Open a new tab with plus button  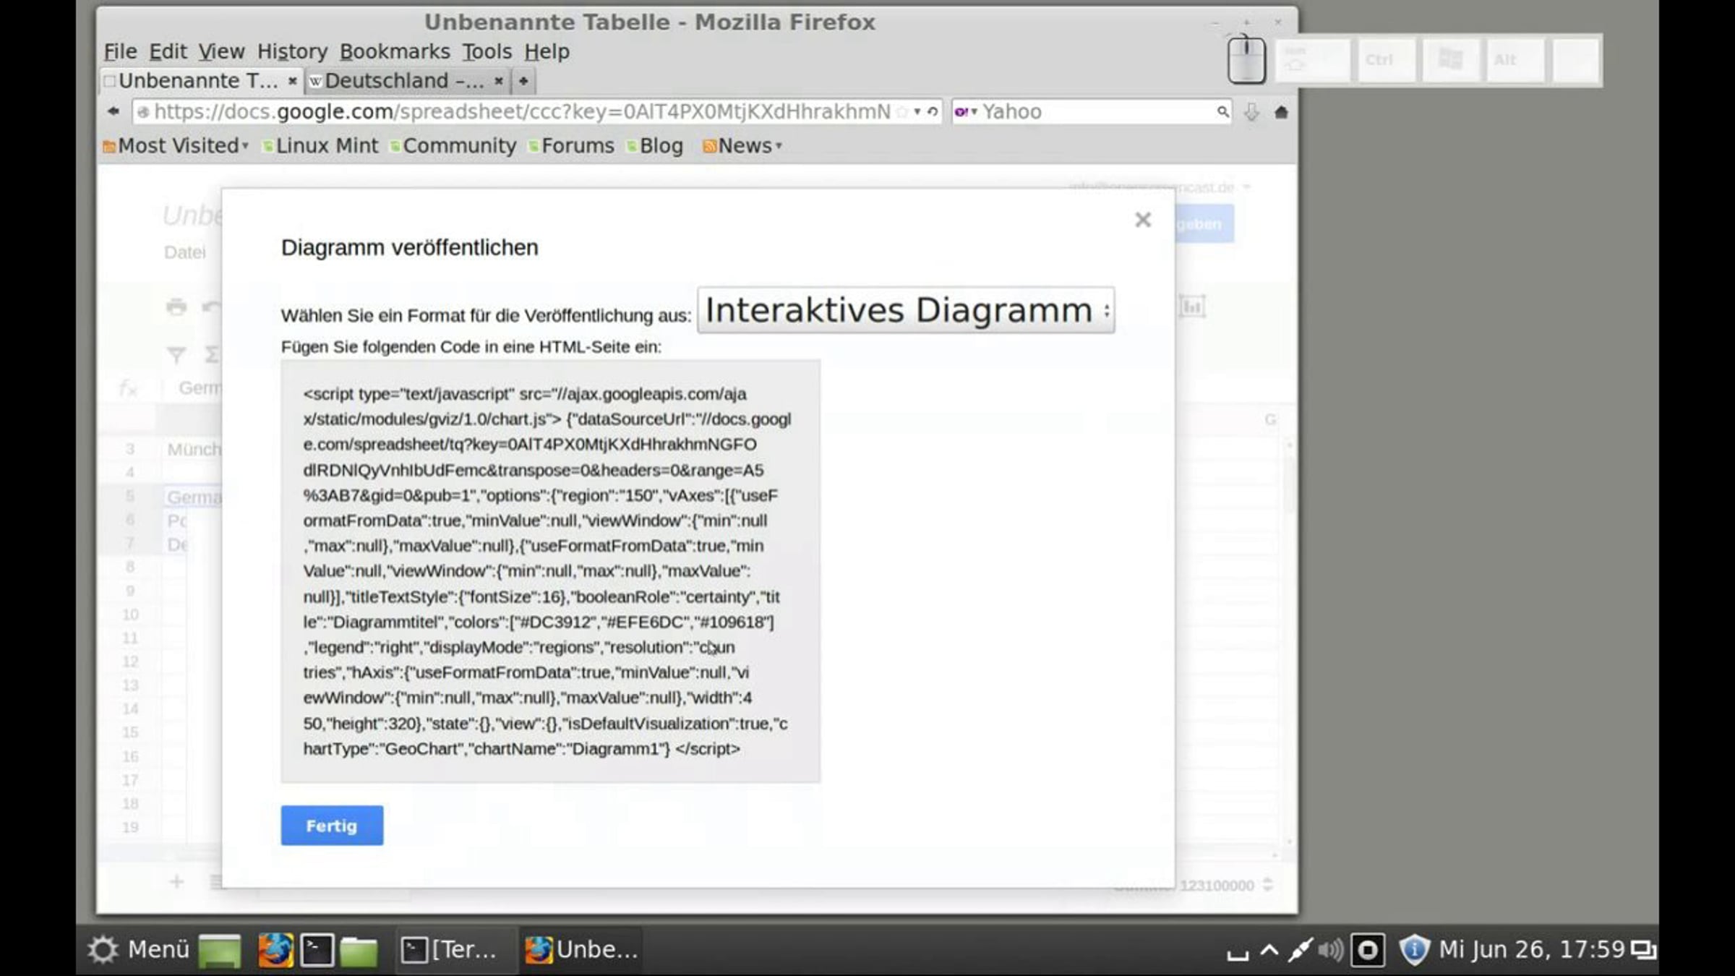(523, 81)
